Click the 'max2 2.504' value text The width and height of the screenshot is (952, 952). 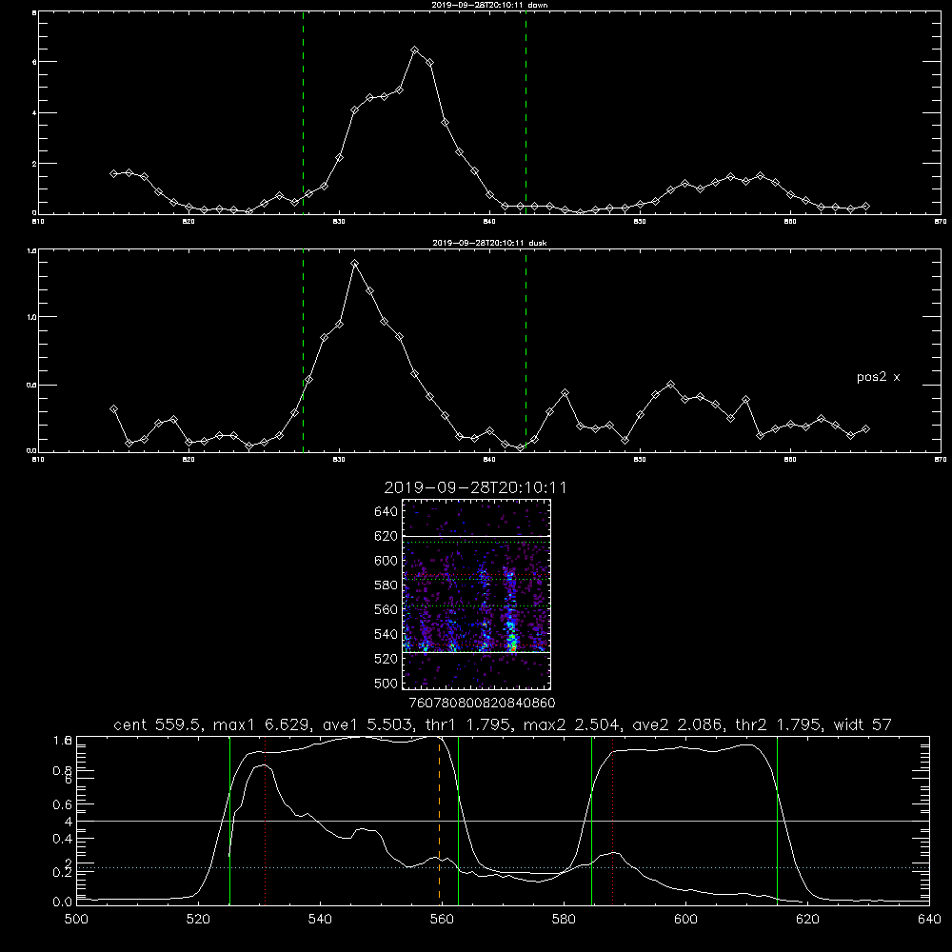coord(572,724)
